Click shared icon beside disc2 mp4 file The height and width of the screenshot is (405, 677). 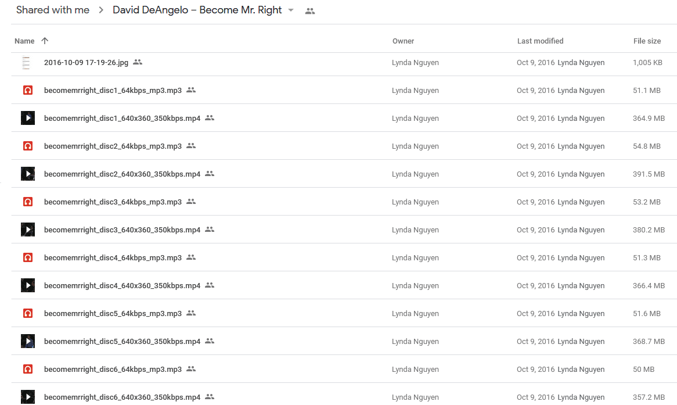pyautogui.click(x=210, y=173)
